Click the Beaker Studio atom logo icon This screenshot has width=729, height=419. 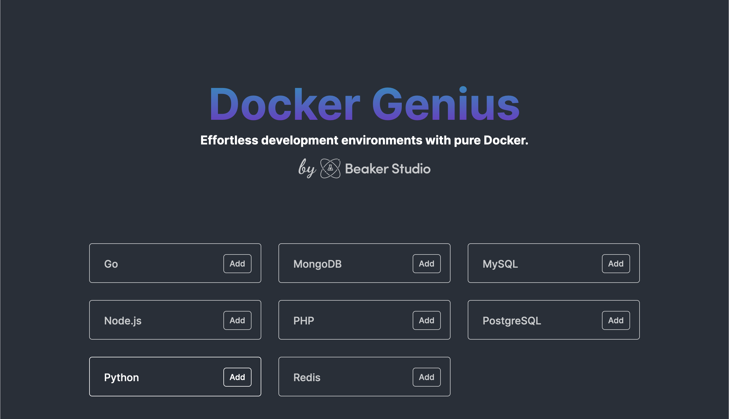tap(330, 169)
